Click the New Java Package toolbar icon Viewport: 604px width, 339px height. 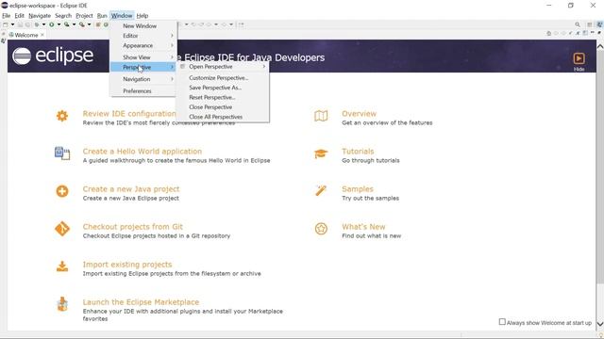(98, 24)
